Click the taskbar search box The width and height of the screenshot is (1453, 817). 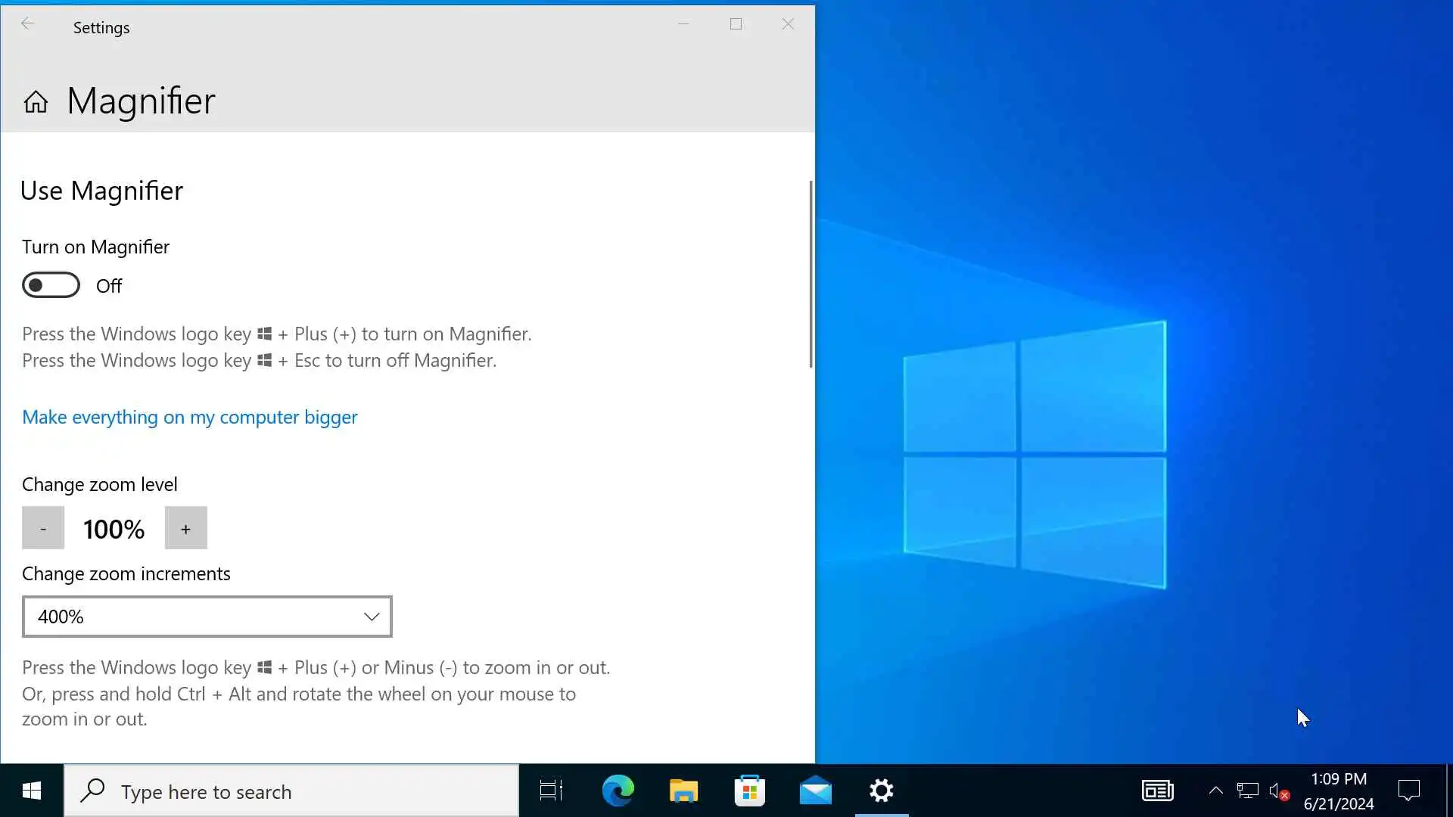pos(291,791)
